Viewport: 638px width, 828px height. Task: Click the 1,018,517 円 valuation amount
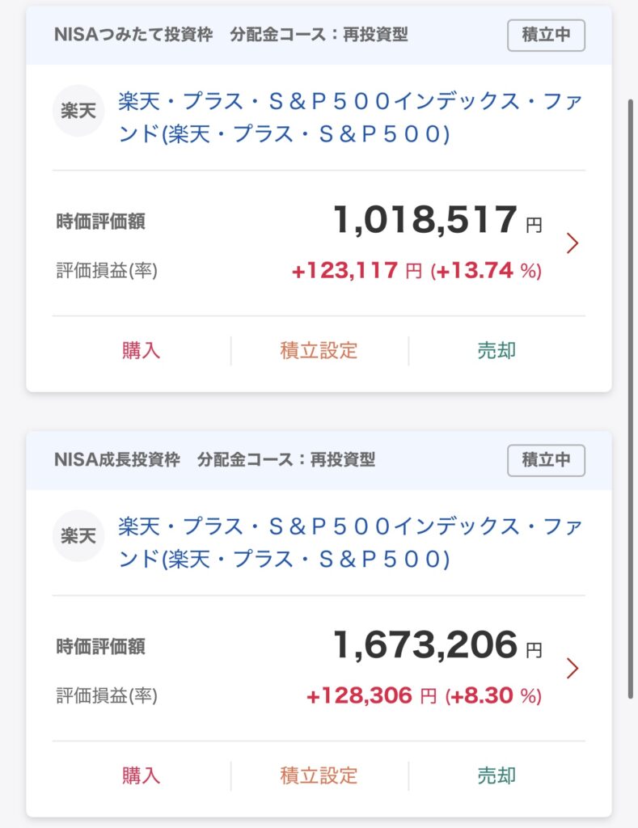coord(437,220)
